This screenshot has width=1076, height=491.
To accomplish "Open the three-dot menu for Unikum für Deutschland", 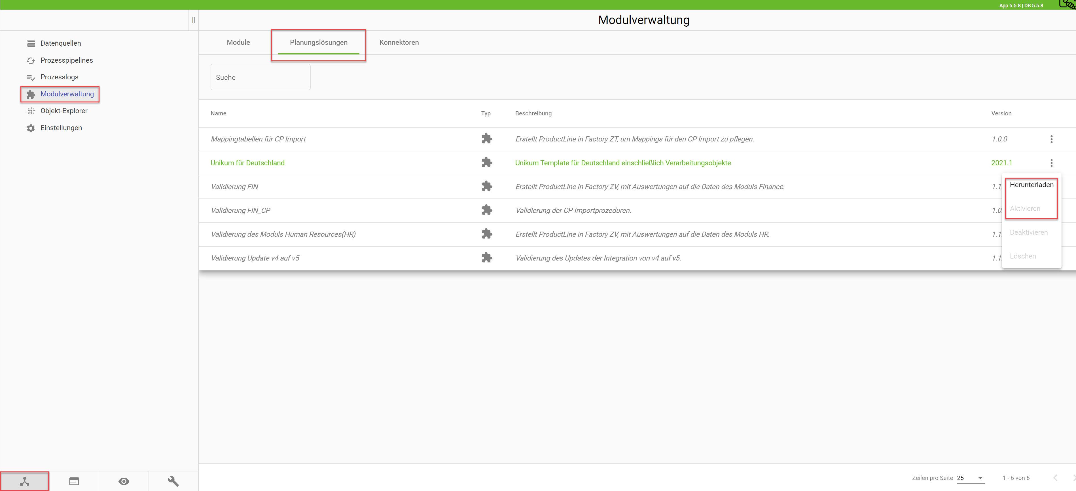I will pos(1051,163).
